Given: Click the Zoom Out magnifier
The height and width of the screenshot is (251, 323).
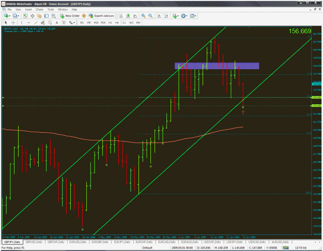Looking at the screenshot, I should (150, 16).
